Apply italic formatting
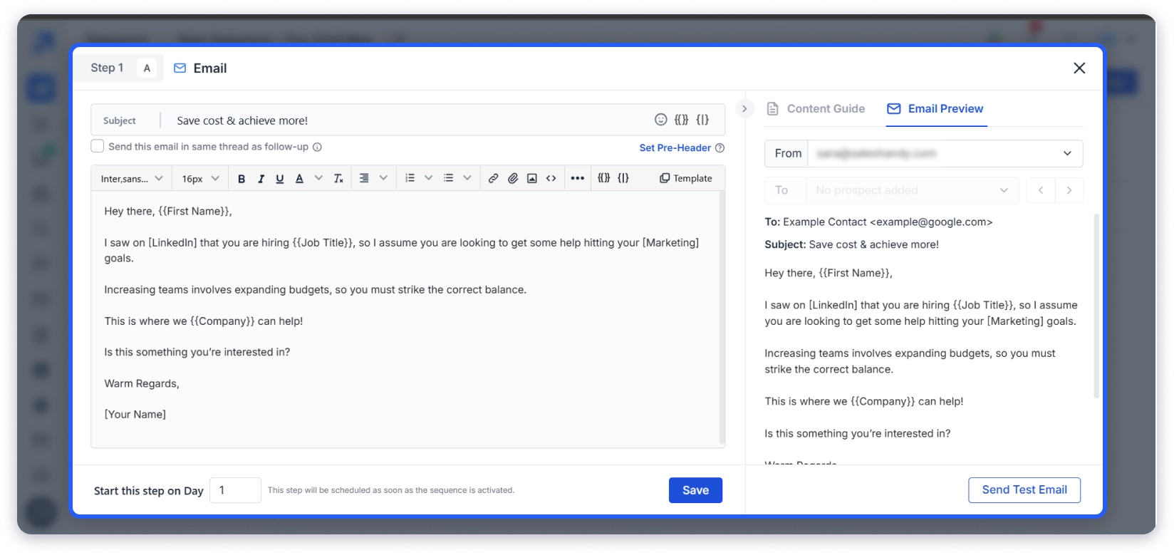 261,179
